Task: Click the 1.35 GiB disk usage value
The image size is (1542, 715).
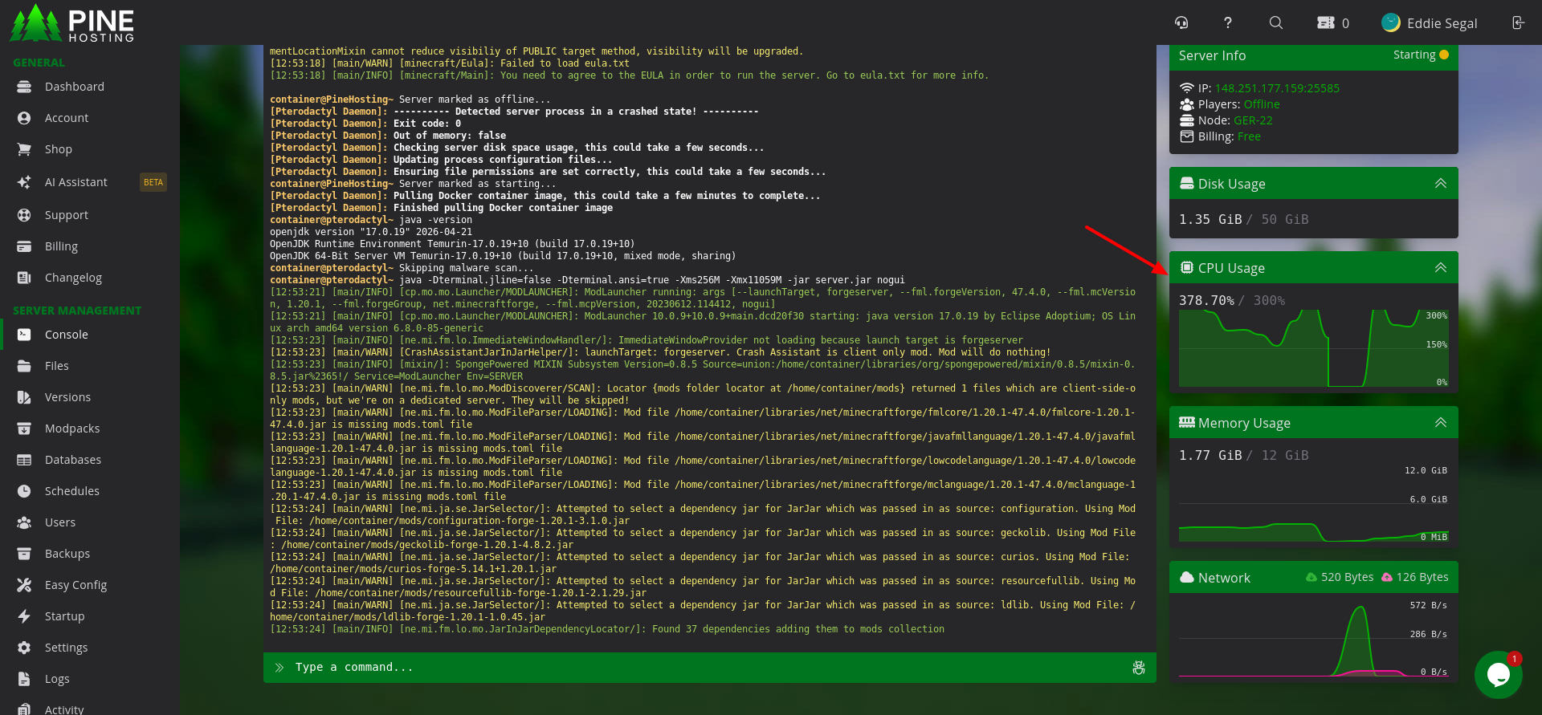Action: pos(1210,219)
